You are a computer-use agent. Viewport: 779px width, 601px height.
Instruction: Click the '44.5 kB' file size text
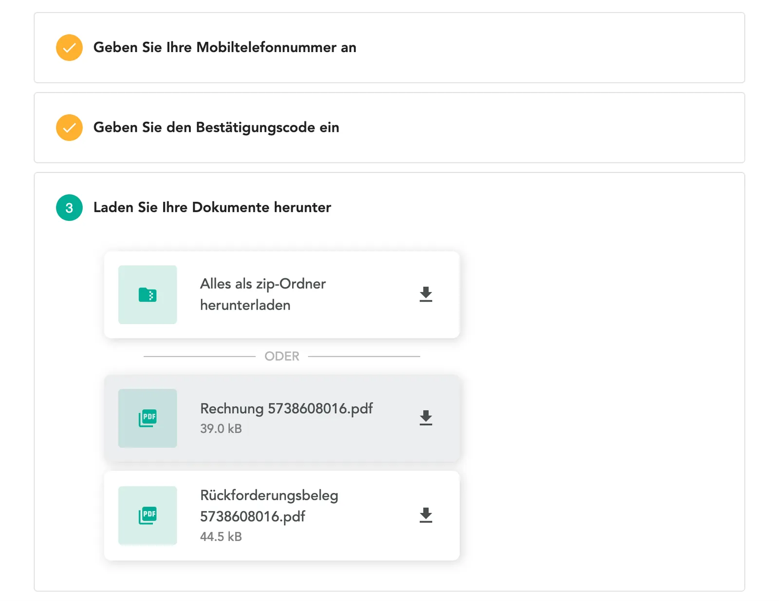(x=221, y=537)
